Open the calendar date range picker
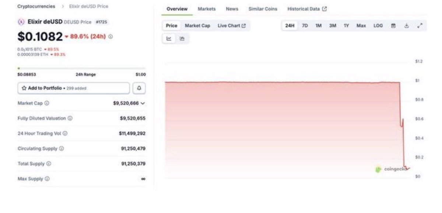The height and width of the screenshot is (213, 442). [393, 26]
